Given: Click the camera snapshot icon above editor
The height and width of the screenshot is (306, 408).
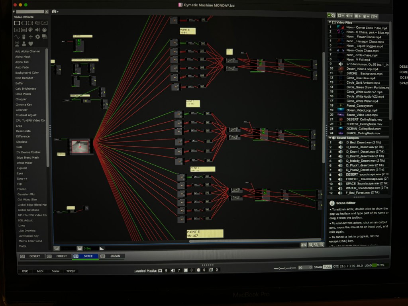Looking at the screenshot, I should pos(55,12).
